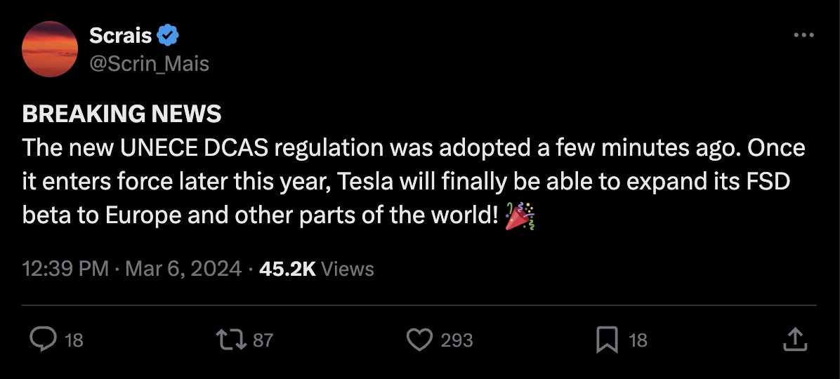Click the reply speech bubble icon

[43, 340]
